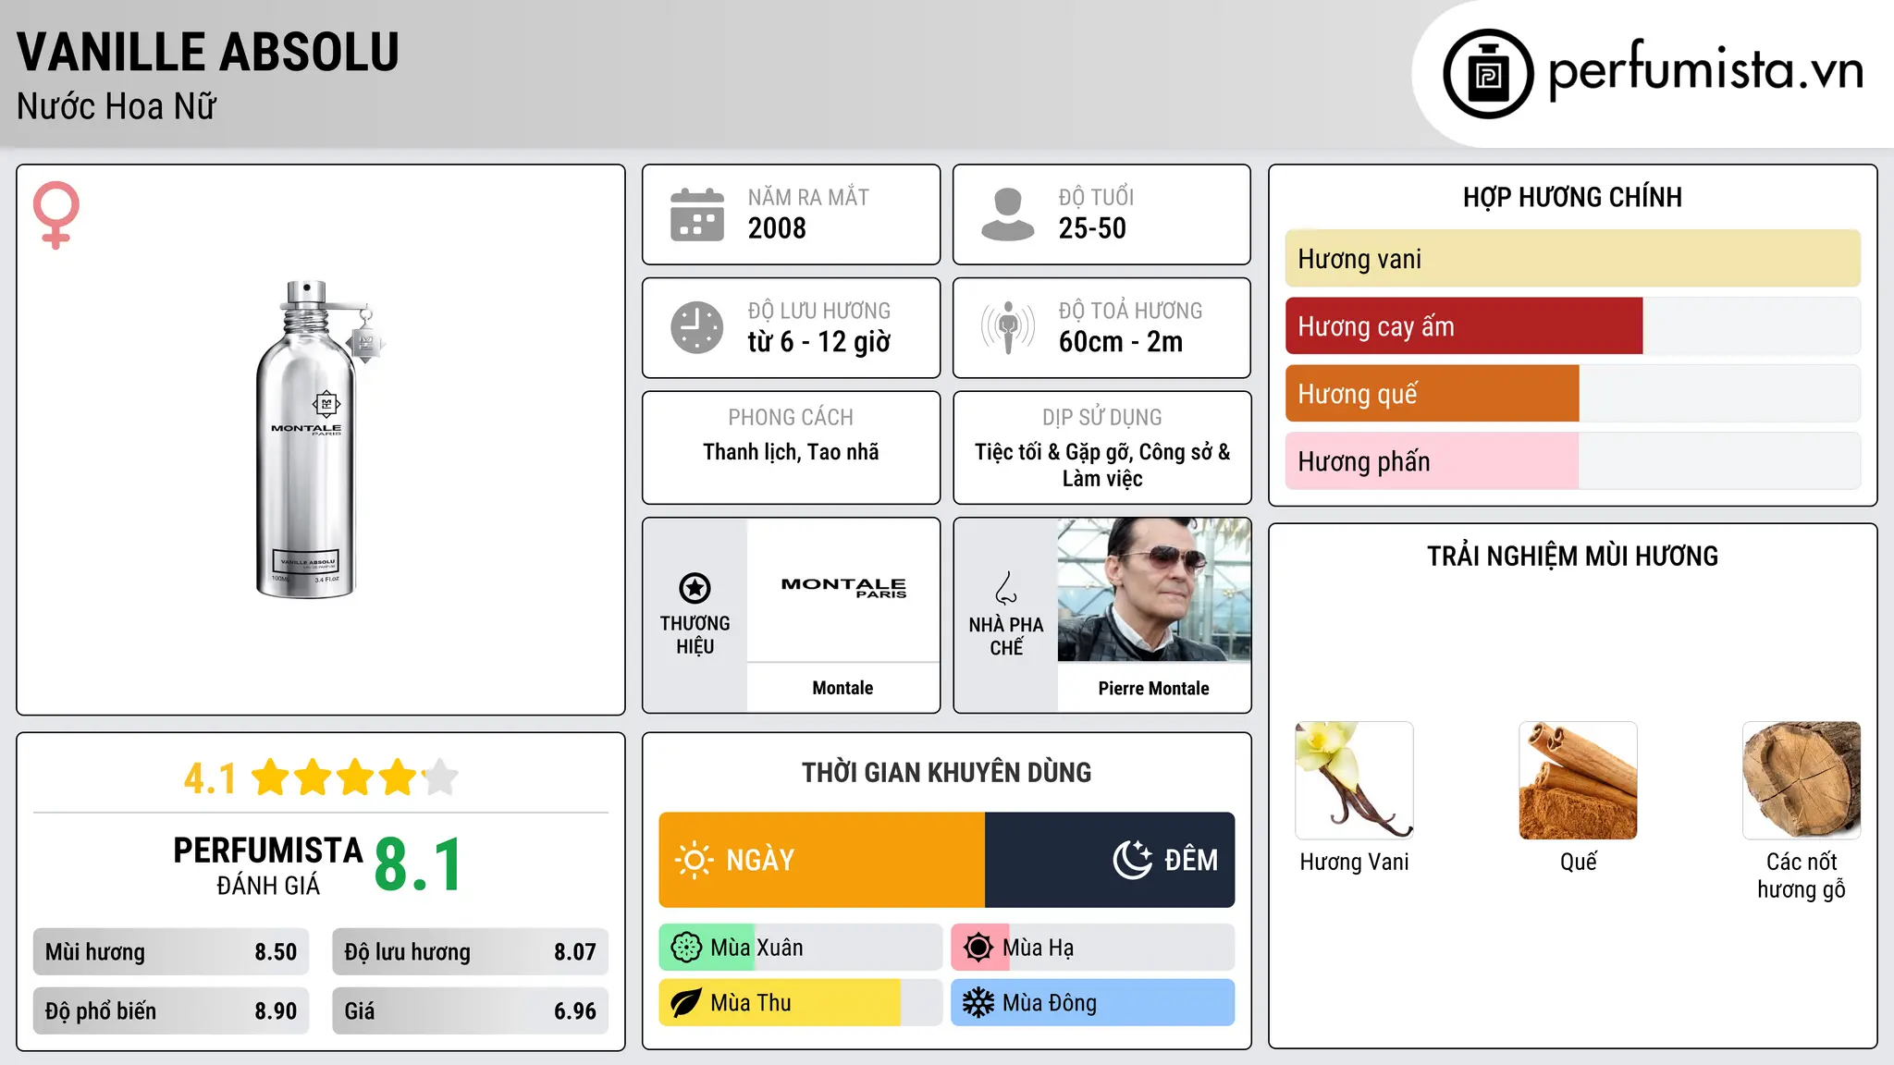The height and width of the screenshot is (1065, 1894).
Task: Click the Nước Hoa Nữ subtitle
Action: pyautogui.click(x=117, y=106)
